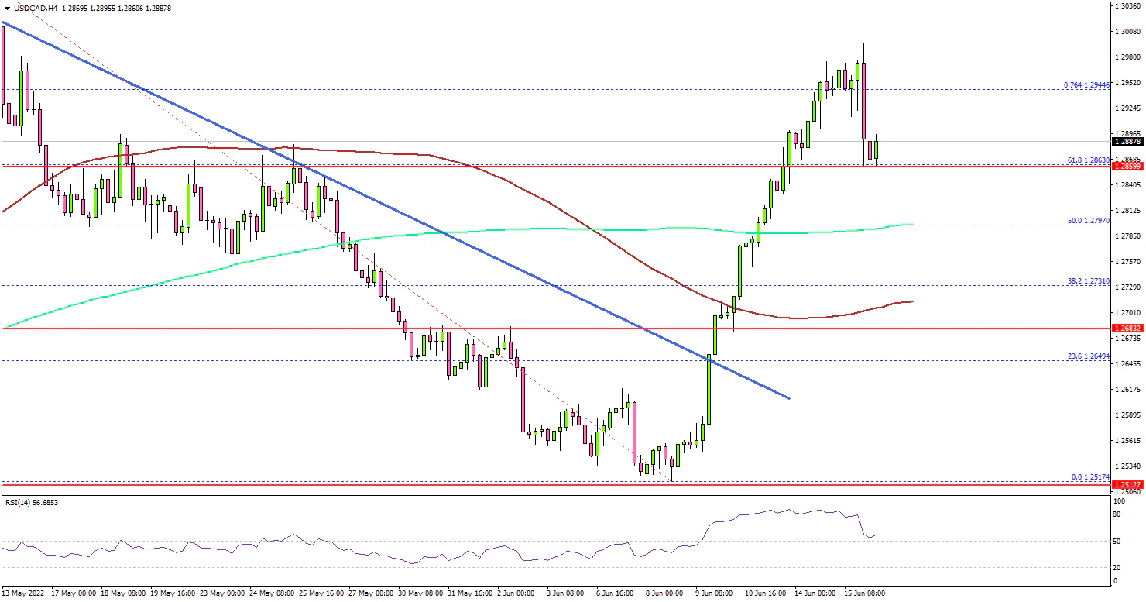The width and height of the screenshot is (1146, 602).
Task: Select the red 1.25127 price level tag
Action: [1128, 485]
